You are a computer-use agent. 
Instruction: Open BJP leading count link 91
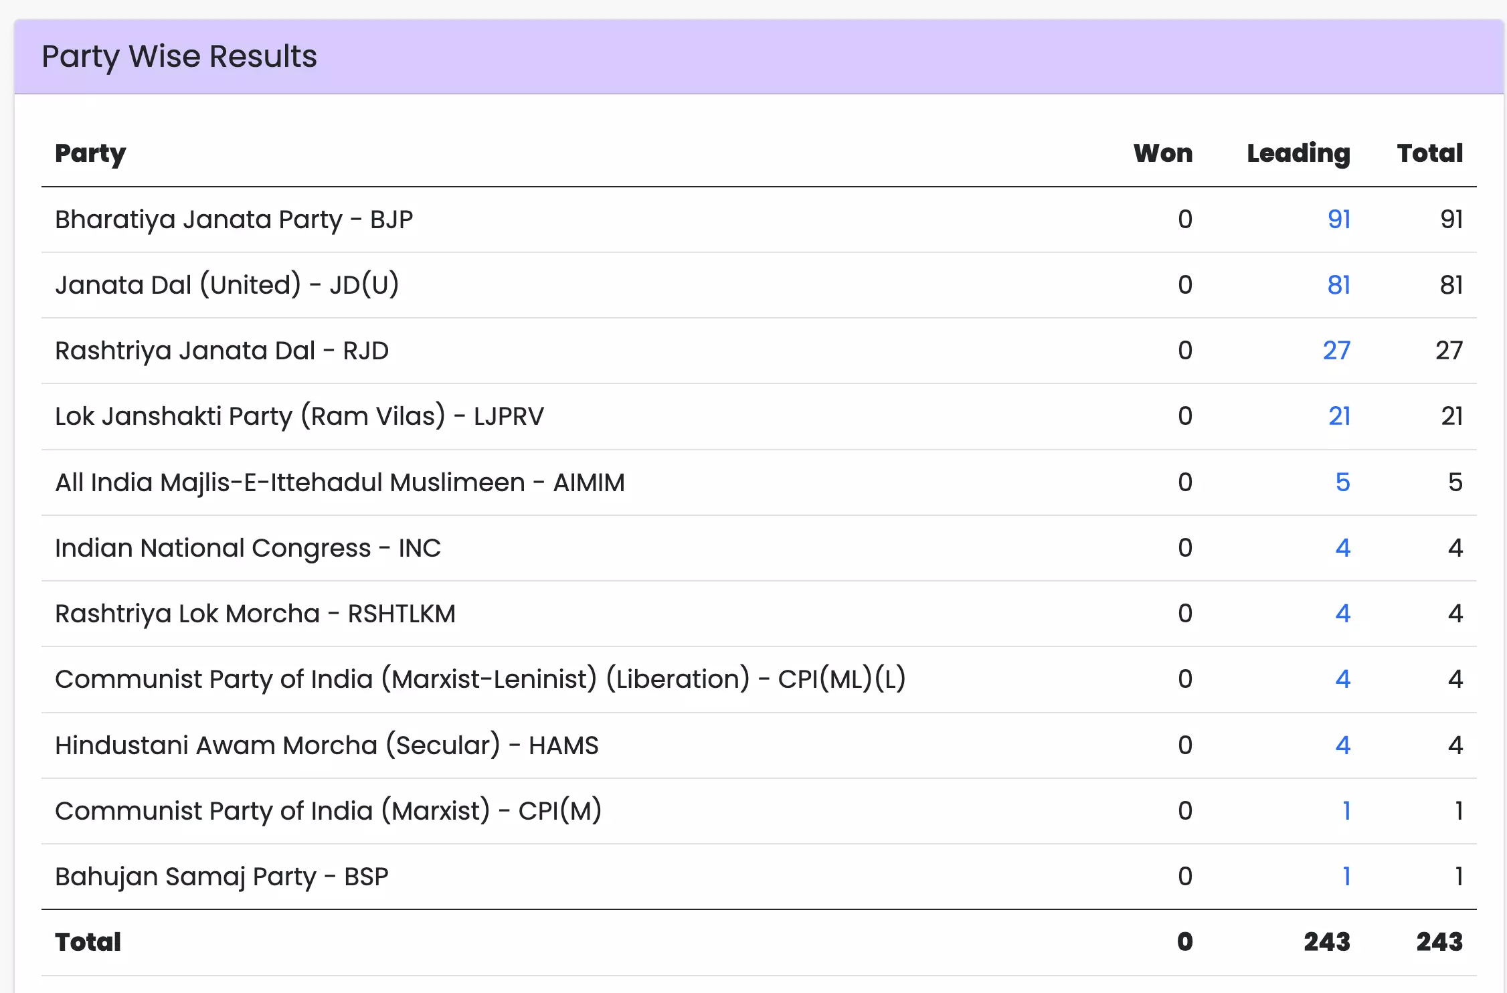pyautogui.click(x=1338, y=219)
